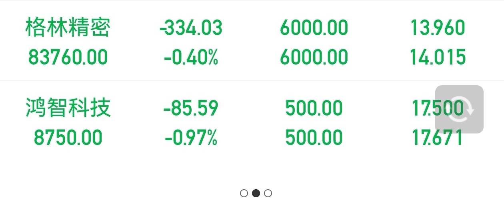
Task: Tap the lower 6000.00 available quantity
Action: click(x=314, y=57)
